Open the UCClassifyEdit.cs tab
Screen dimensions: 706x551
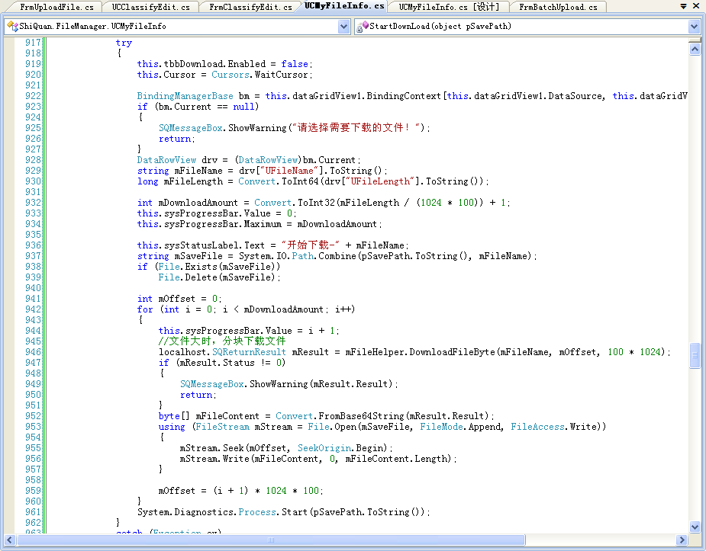tap(150, 7)
